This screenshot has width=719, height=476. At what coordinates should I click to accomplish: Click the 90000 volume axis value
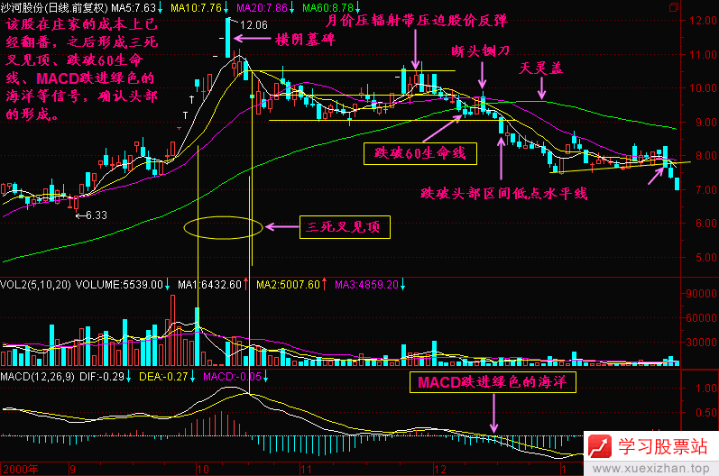tap(702, 294)
